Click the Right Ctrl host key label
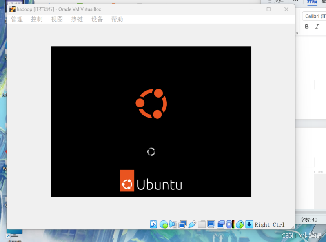The width and height of the screenshot is (326, 242). point(270,225)
